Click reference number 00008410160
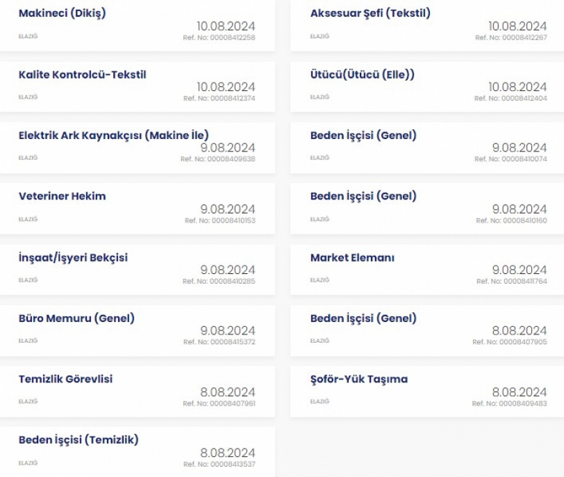 point(511,221)
